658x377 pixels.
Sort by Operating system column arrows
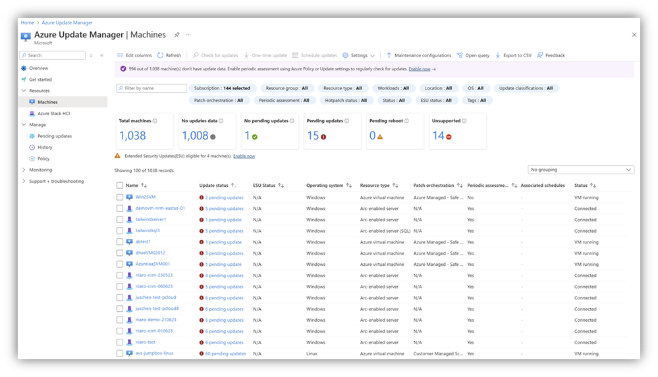[348, 186]
